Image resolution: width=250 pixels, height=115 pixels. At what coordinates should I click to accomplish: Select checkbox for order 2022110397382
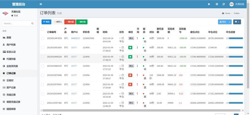(x=43, y=103)
